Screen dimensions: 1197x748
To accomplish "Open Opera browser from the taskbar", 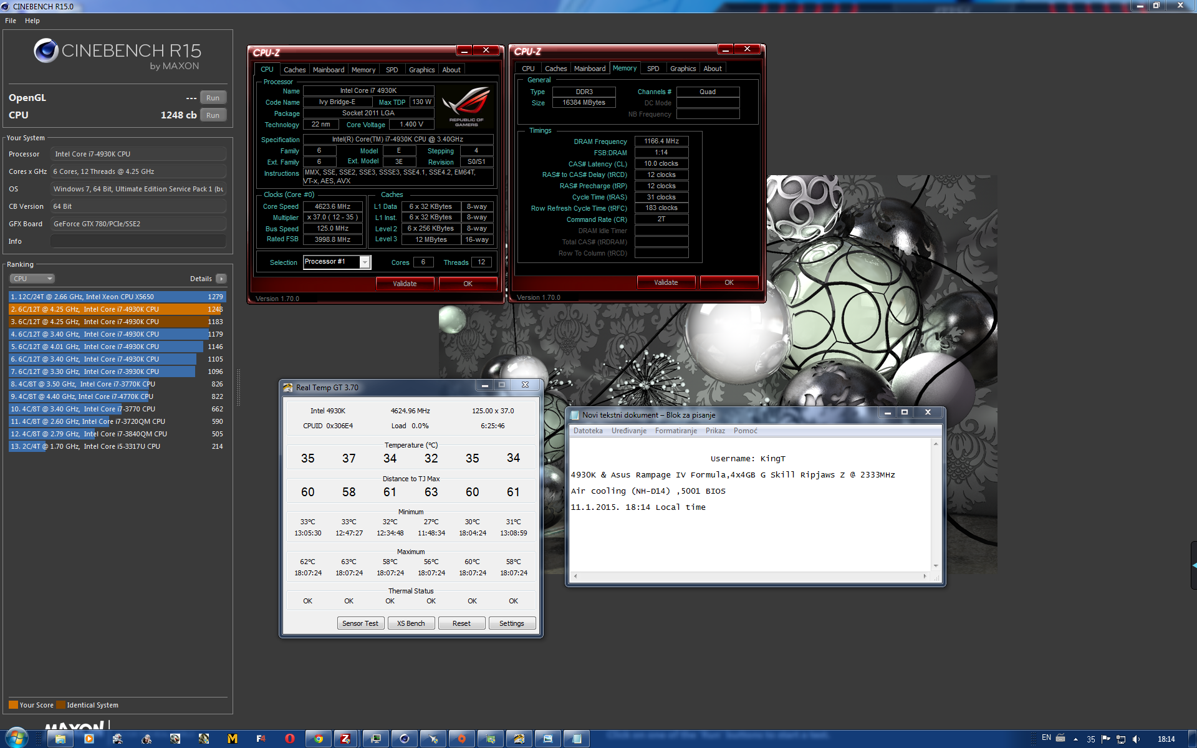I will click(290, 739).
